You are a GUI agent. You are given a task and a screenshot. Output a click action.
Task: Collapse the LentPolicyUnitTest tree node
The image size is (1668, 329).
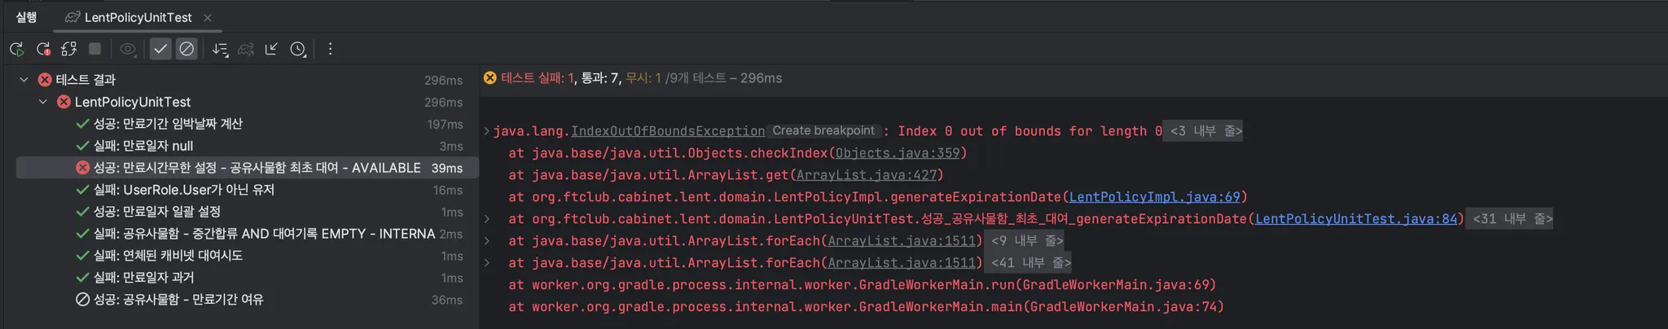(x=43, y=102)
